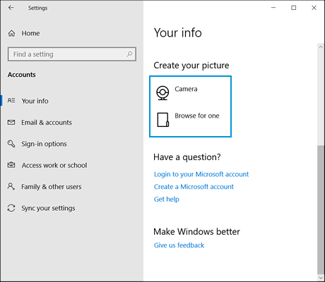Click the Have a question? heading
This screenshot has height=282, width=325.
coord(187,157)
